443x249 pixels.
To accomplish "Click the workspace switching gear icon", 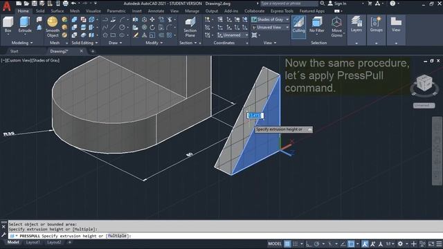I will pyautogui.click(x=400, y=244).
